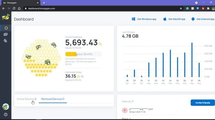Click the 5,693.43 current balance value
215x120 pixels.
(x=81, y=43)
